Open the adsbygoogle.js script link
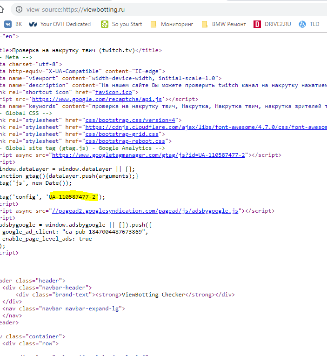This screenshot has height=356, width=327. coord(145,211)
